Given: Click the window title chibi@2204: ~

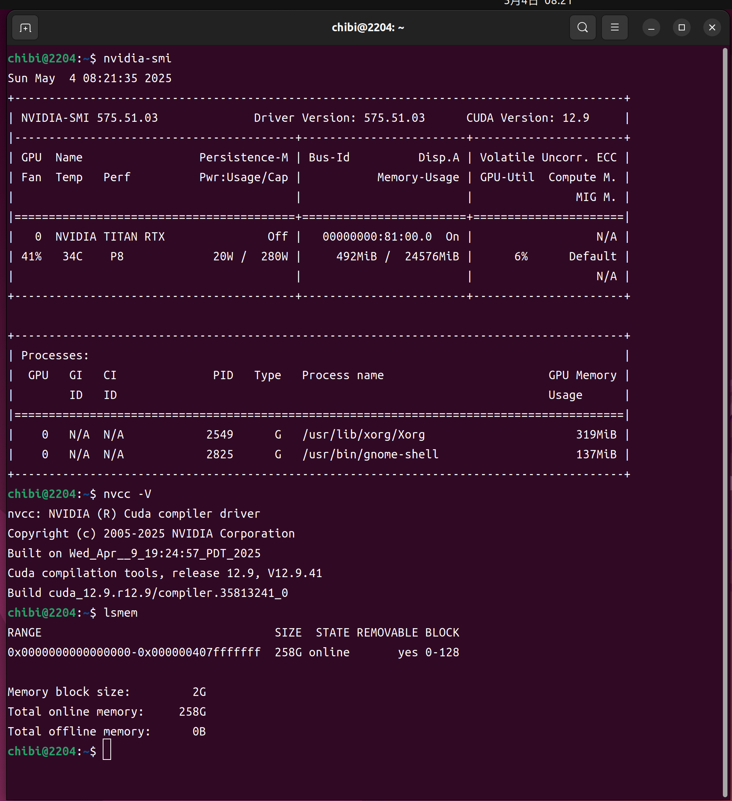Looking at the screenshot, I should click(368, 27).
